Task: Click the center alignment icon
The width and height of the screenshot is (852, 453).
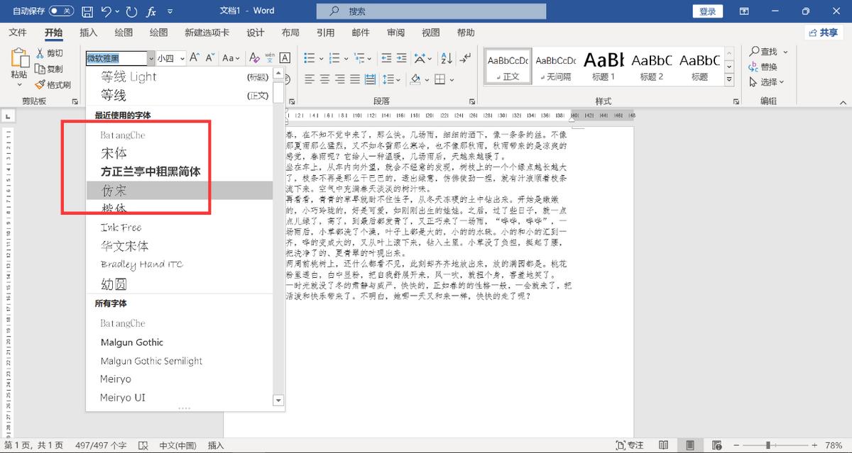Action: pos(324,79)
